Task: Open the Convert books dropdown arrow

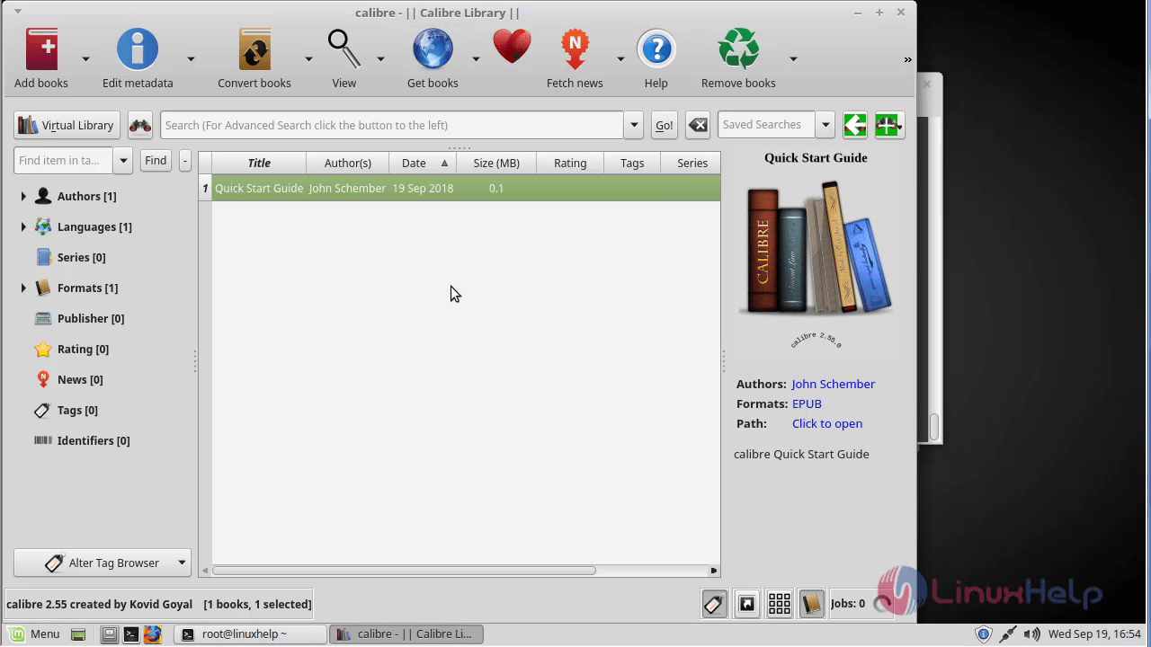Action: (308, 59)
